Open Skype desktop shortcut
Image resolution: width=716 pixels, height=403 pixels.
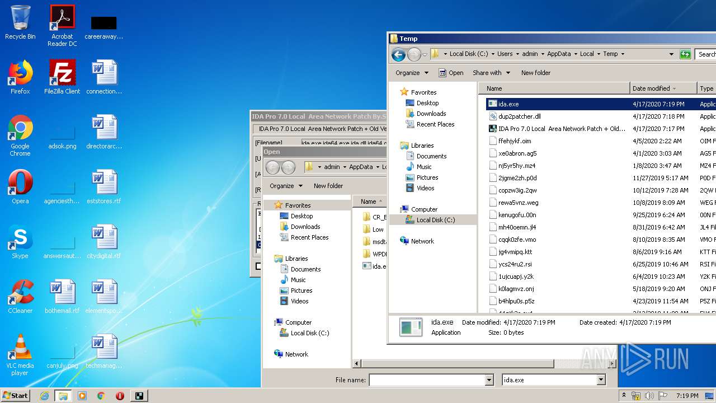point(20,242)
